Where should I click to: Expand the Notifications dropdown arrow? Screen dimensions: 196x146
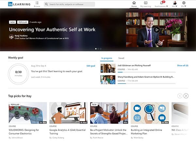(x=167, y=6)
